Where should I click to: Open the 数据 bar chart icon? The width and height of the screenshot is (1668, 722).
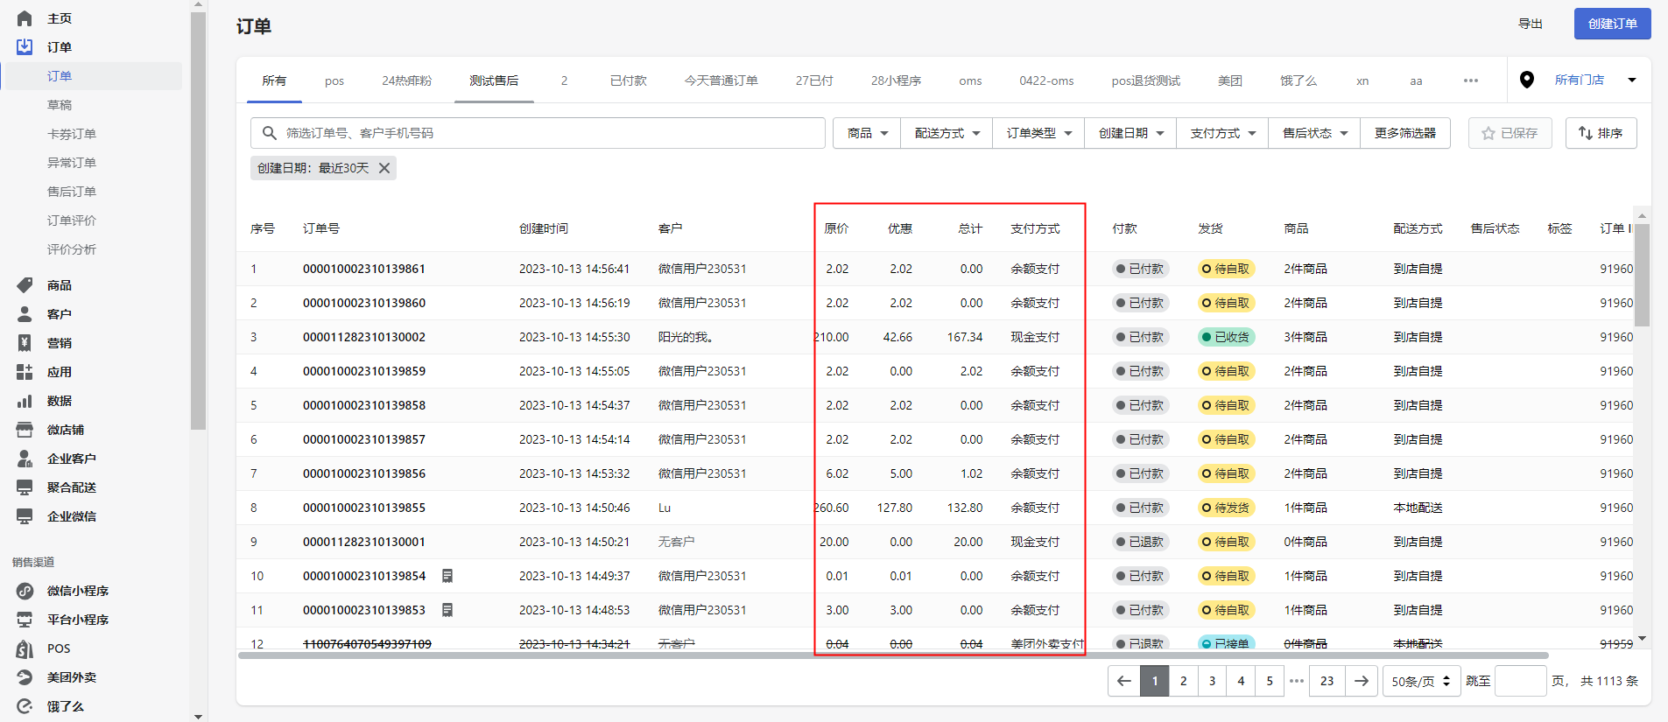point(25,401)
